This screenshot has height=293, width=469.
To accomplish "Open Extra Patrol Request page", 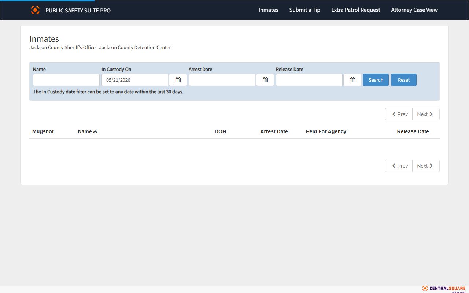I will point(356,10).
